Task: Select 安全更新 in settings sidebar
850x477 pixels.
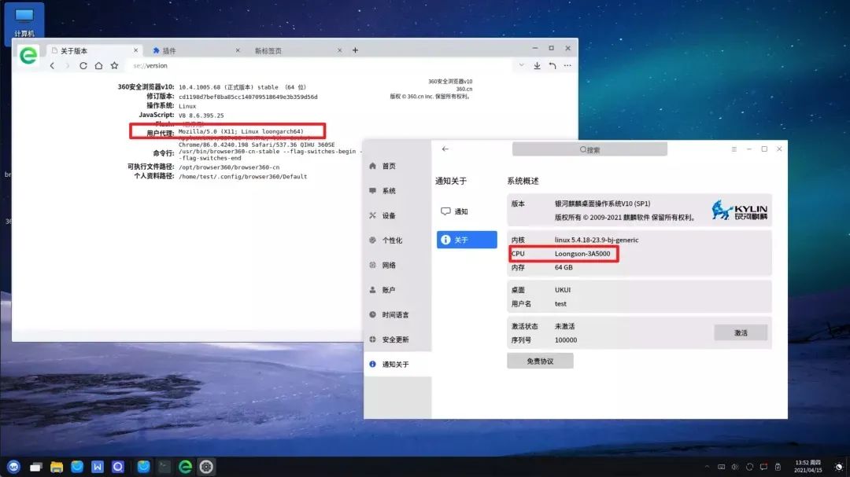Action: coord(397,339)
